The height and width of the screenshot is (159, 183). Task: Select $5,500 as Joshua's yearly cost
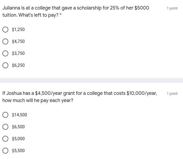5,151
